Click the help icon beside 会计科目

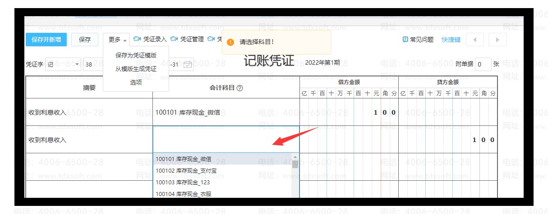pos(240,88)
